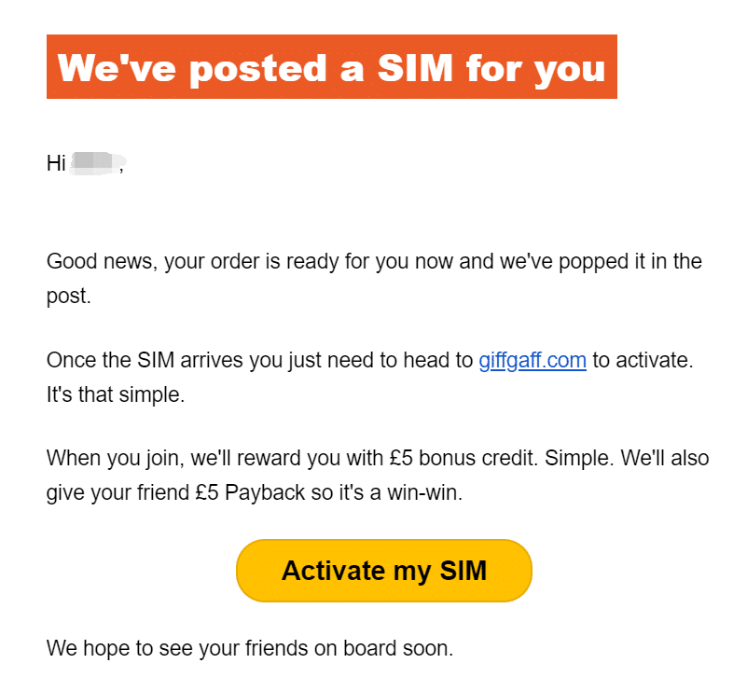Screen dimensions: 733x677
Task: Click "to activate." after the giffgaff link
Action: pos(643,361)
